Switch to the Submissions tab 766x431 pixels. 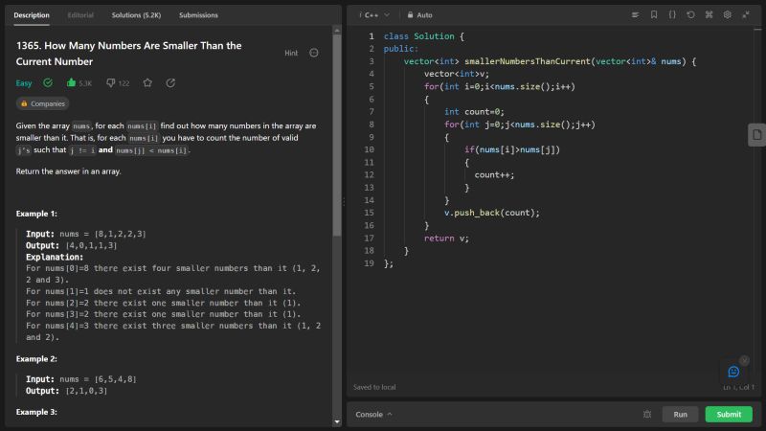click(x=198, y=15)
